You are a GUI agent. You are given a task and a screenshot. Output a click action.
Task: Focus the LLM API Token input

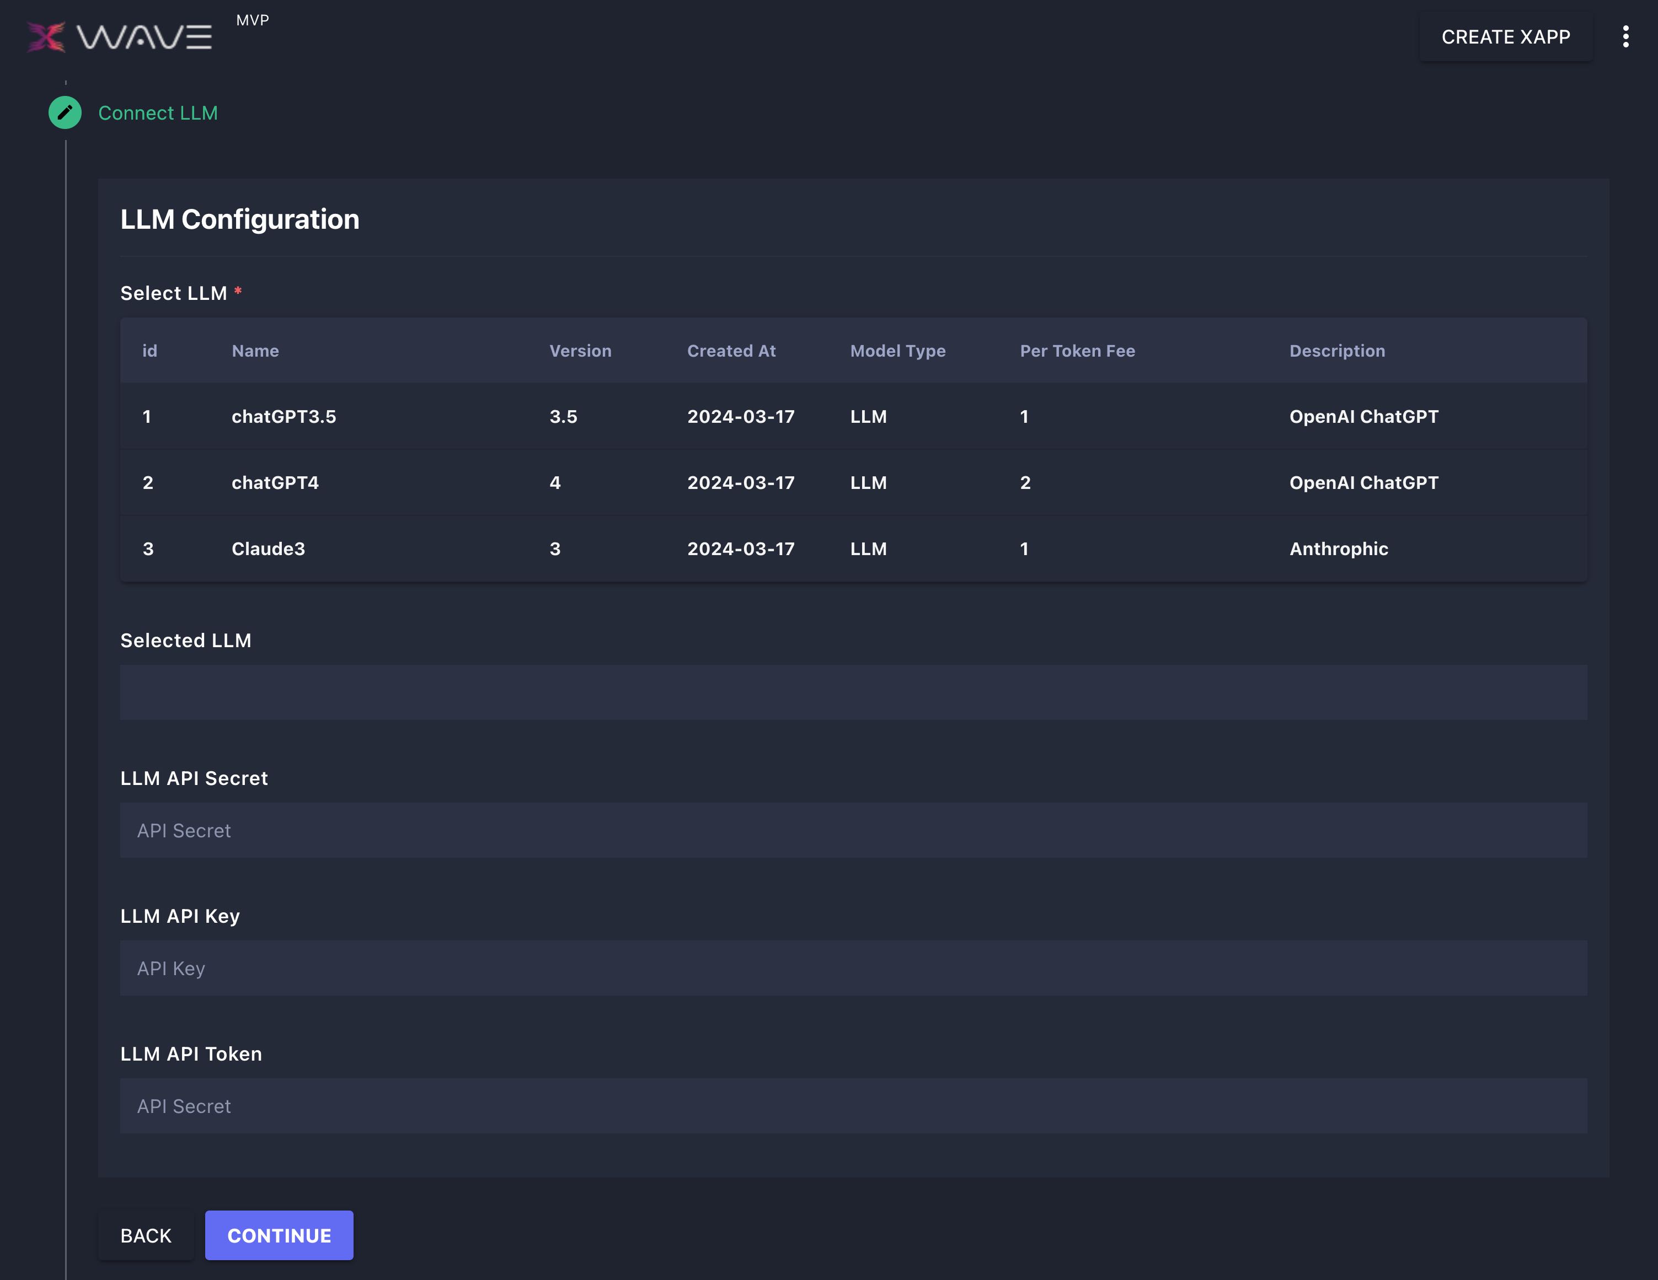coord(853,1106)
